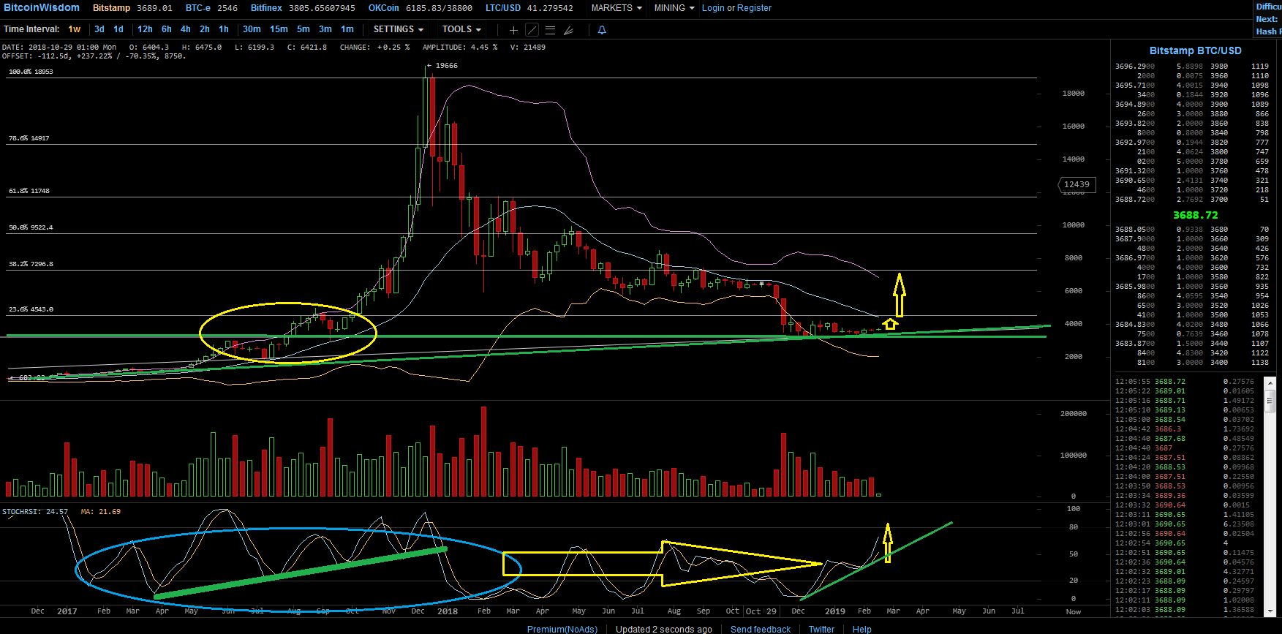This screenshot has height=634, width=1282.
Task: Open the LTC/USD market ticker
Action: pos(529,8)
